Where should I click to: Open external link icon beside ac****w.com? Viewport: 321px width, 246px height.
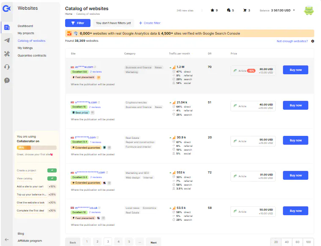(x=95, y=67)
